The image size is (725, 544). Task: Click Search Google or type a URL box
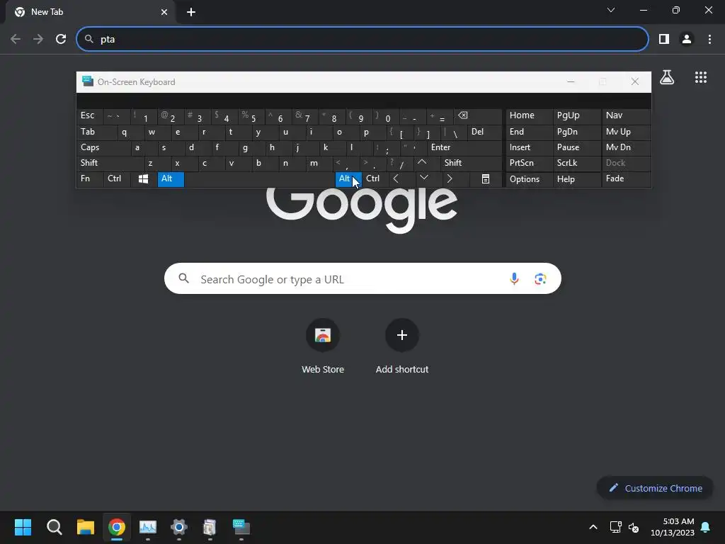click(362, 278)
